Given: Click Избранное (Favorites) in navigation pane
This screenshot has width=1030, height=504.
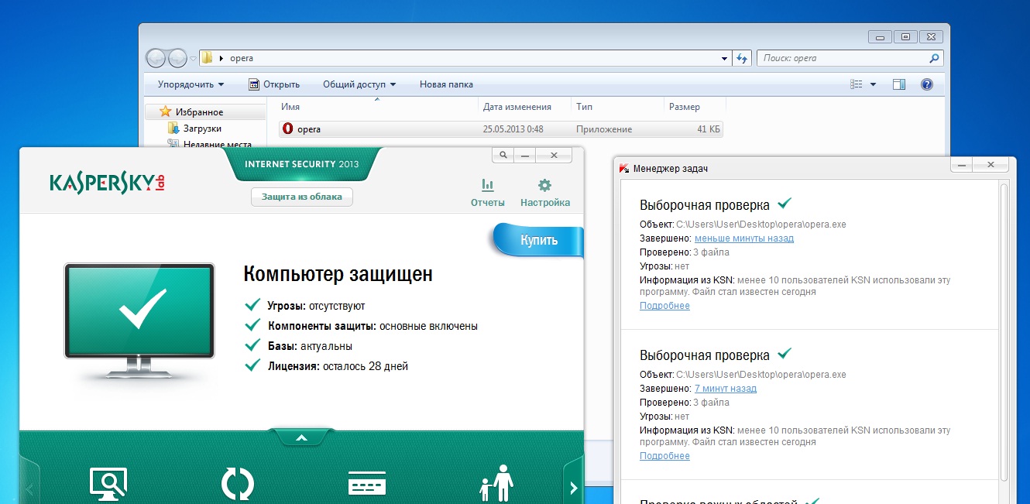Looking at the screenshot, I should 199,112.
